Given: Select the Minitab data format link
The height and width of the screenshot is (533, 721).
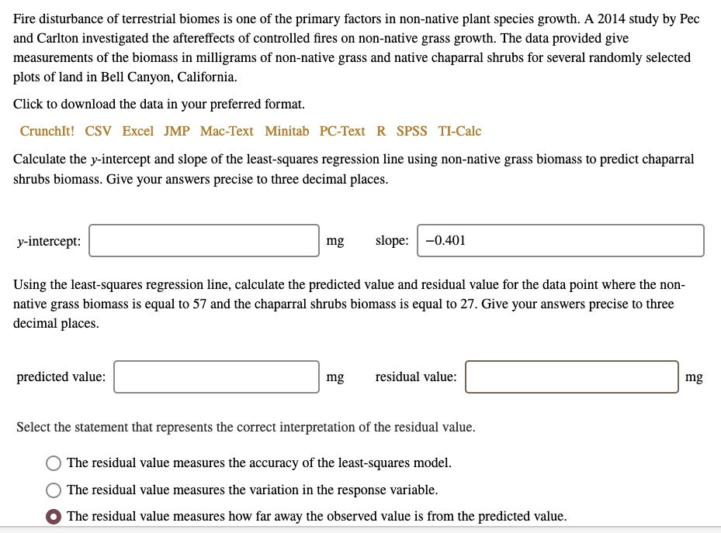Looking at the screenshot, I should coord(286,131).
